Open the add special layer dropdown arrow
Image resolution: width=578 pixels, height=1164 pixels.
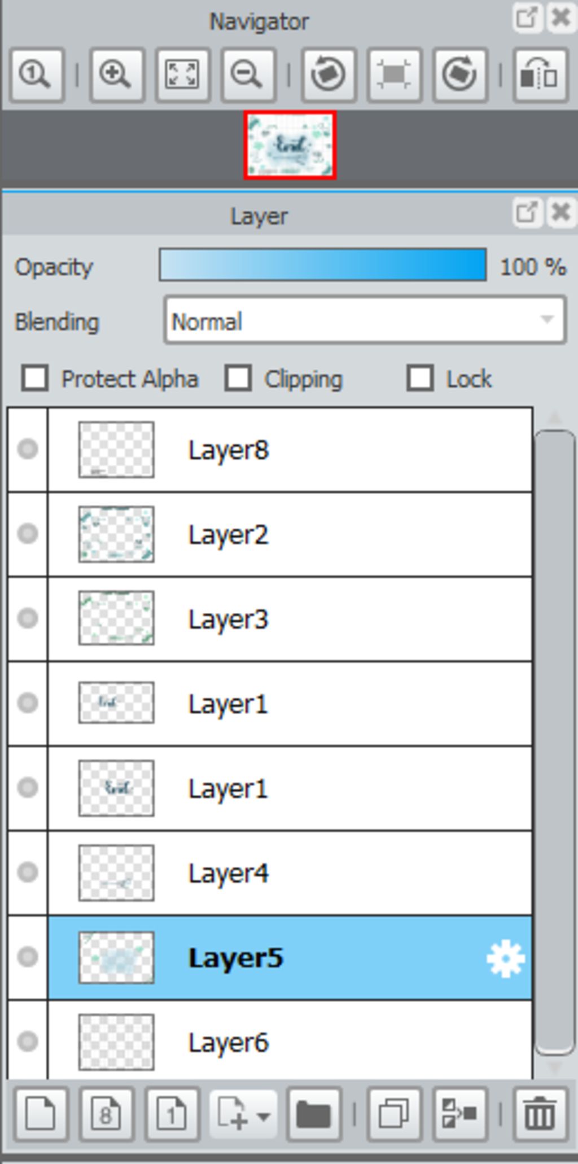point(263,1115)
